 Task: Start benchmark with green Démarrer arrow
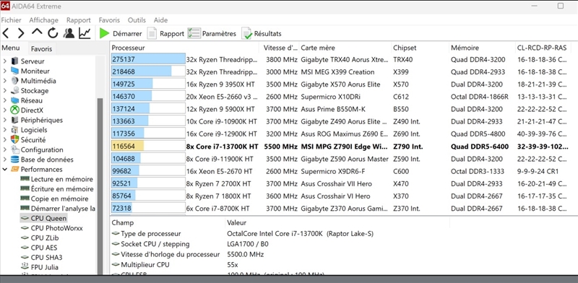[x=121, y=33]
